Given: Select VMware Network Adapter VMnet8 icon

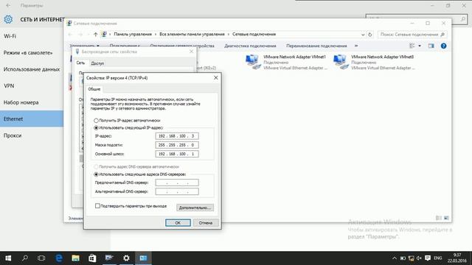Looking at the screenshot, I should [x=340, y=62].
